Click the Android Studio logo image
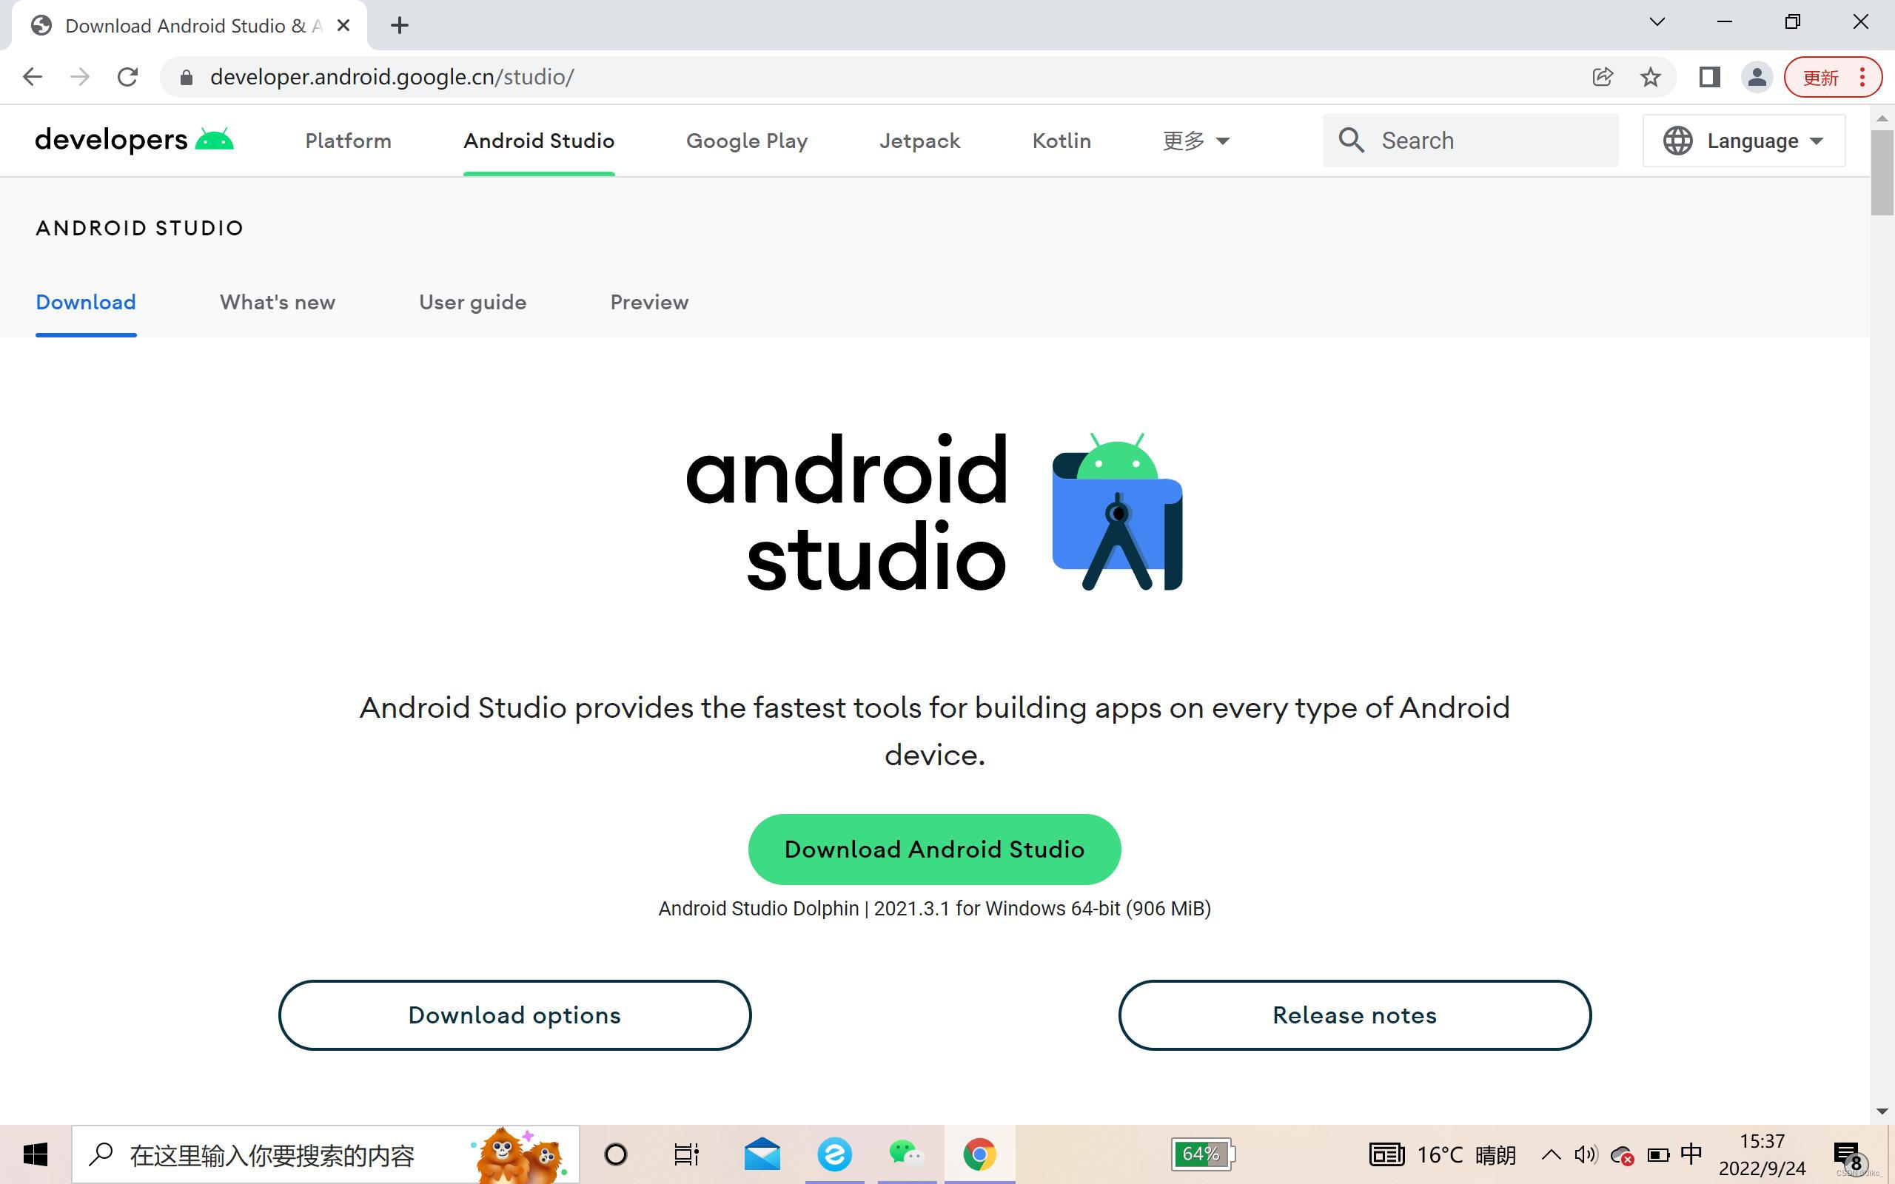 pos(934,511)
